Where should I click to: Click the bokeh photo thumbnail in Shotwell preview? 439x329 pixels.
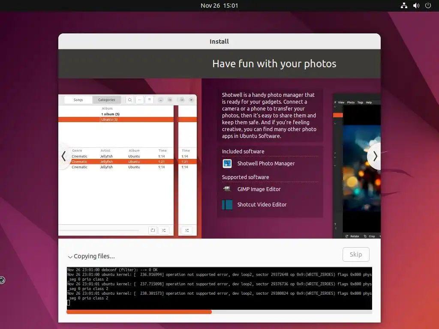click(362, 168)
